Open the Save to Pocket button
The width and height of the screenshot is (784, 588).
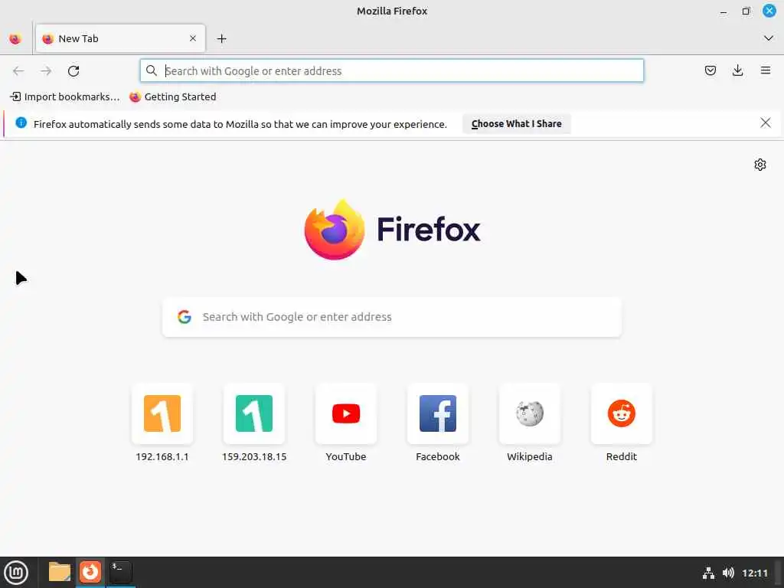click(710, 70)
